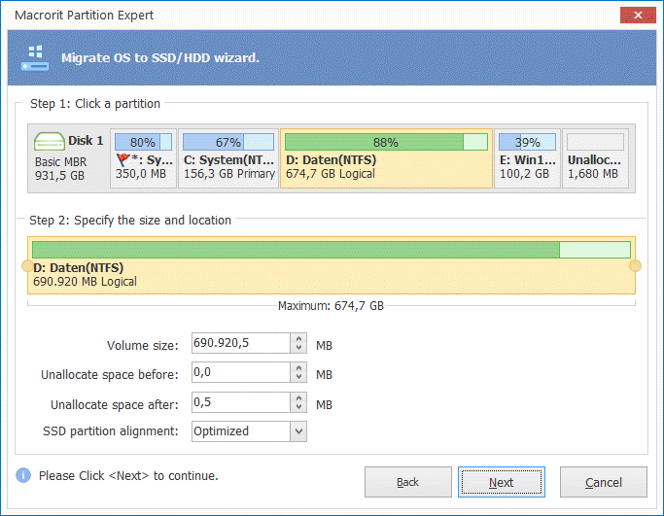Grab the left resize handle of the D: Daten bar
Screen dimensions: 664x516
[x=27, y=266]
